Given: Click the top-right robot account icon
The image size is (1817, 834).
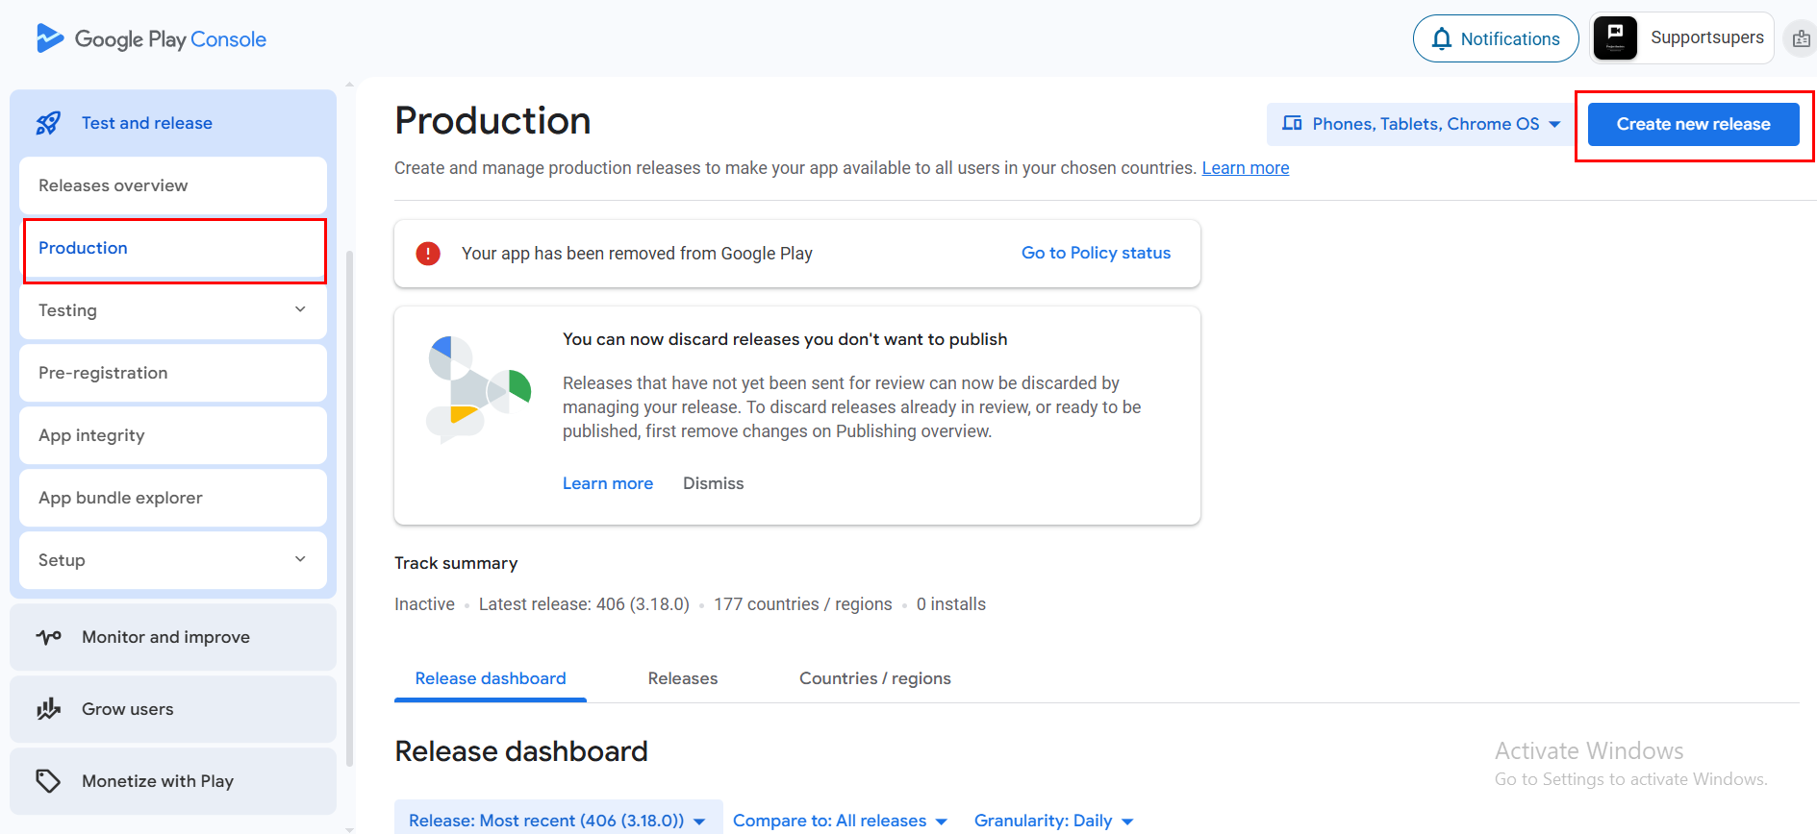Looking at the screenshot, I should point(1801,39).
